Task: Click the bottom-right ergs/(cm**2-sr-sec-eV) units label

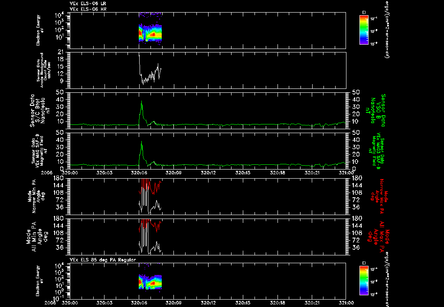Action: [387, 279]
